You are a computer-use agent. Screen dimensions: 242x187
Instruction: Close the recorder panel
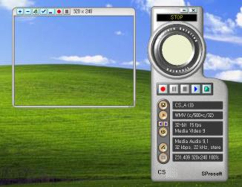193,10
